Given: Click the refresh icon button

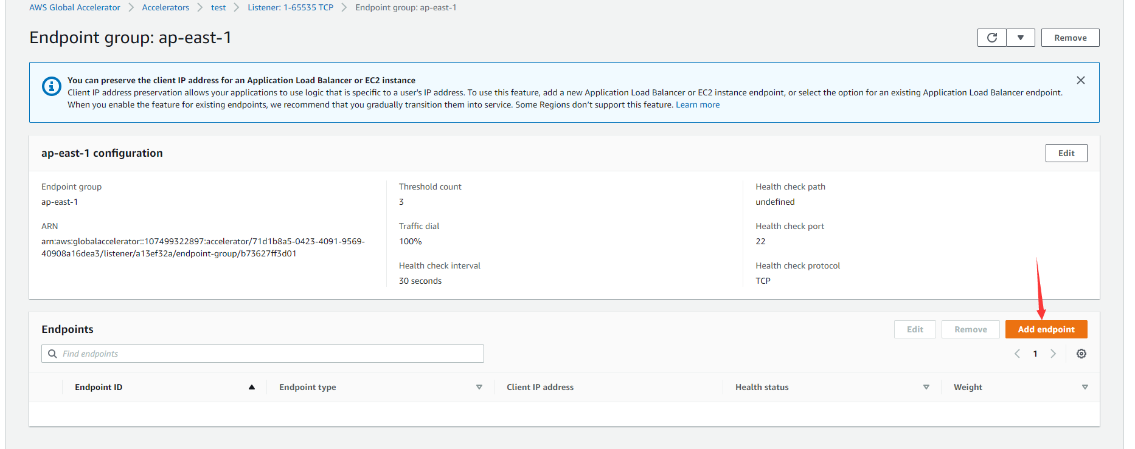Looking at the screenshot, I should point(992,38).
